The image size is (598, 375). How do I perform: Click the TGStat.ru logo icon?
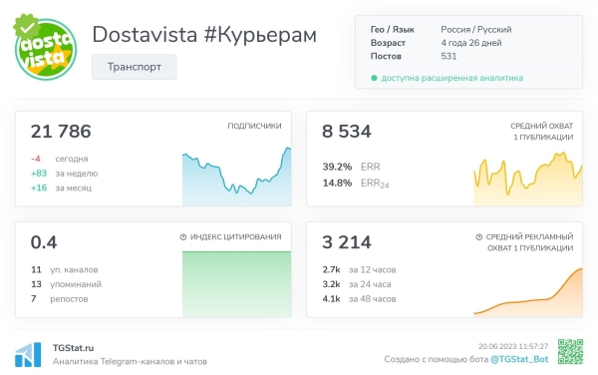[x=28, y=355]
